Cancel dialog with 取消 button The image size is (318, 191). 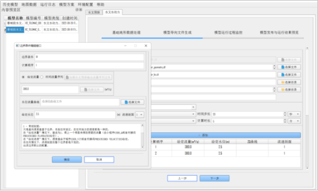click(x=99, y=160)
